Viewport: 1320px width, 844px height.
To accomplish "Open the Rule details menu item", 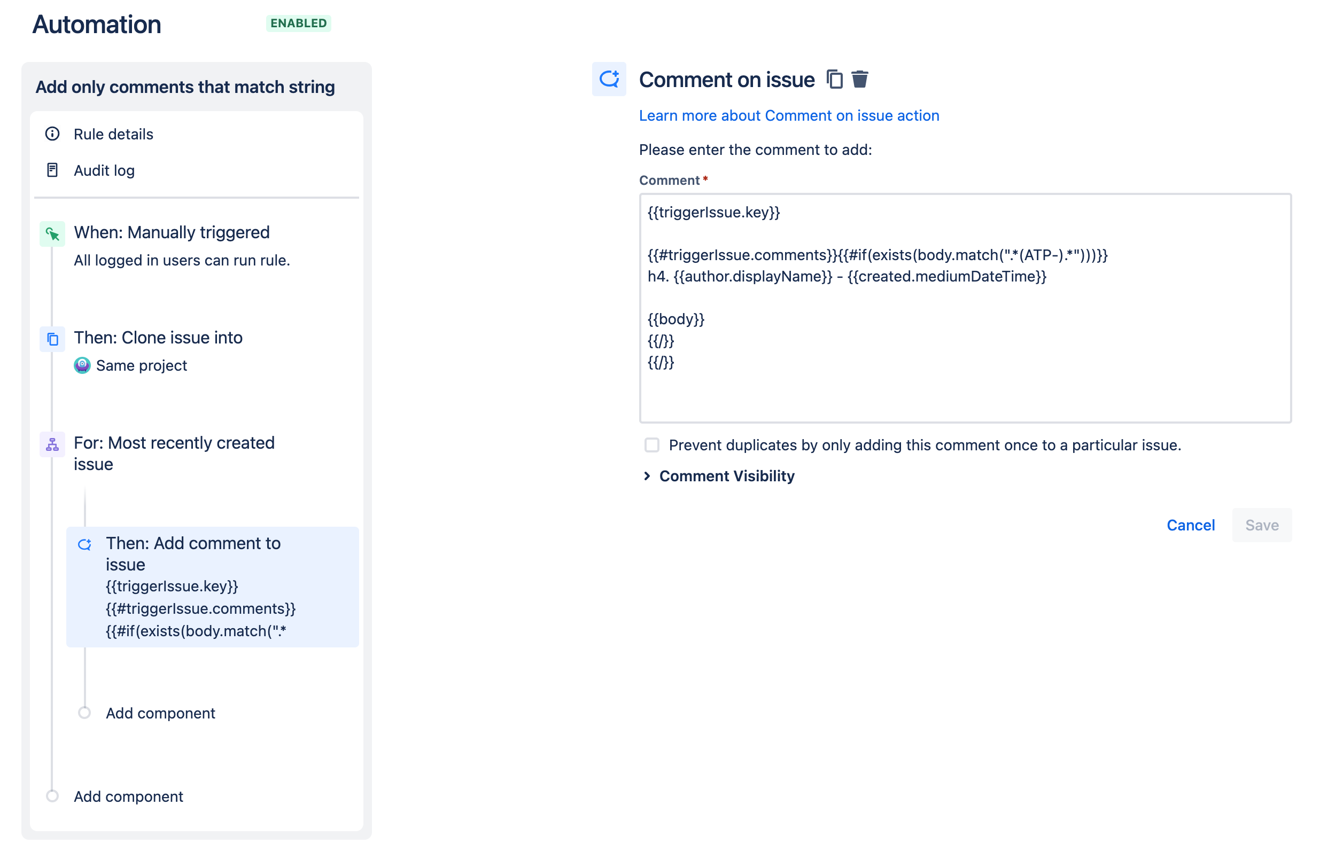I will (113, 134).
